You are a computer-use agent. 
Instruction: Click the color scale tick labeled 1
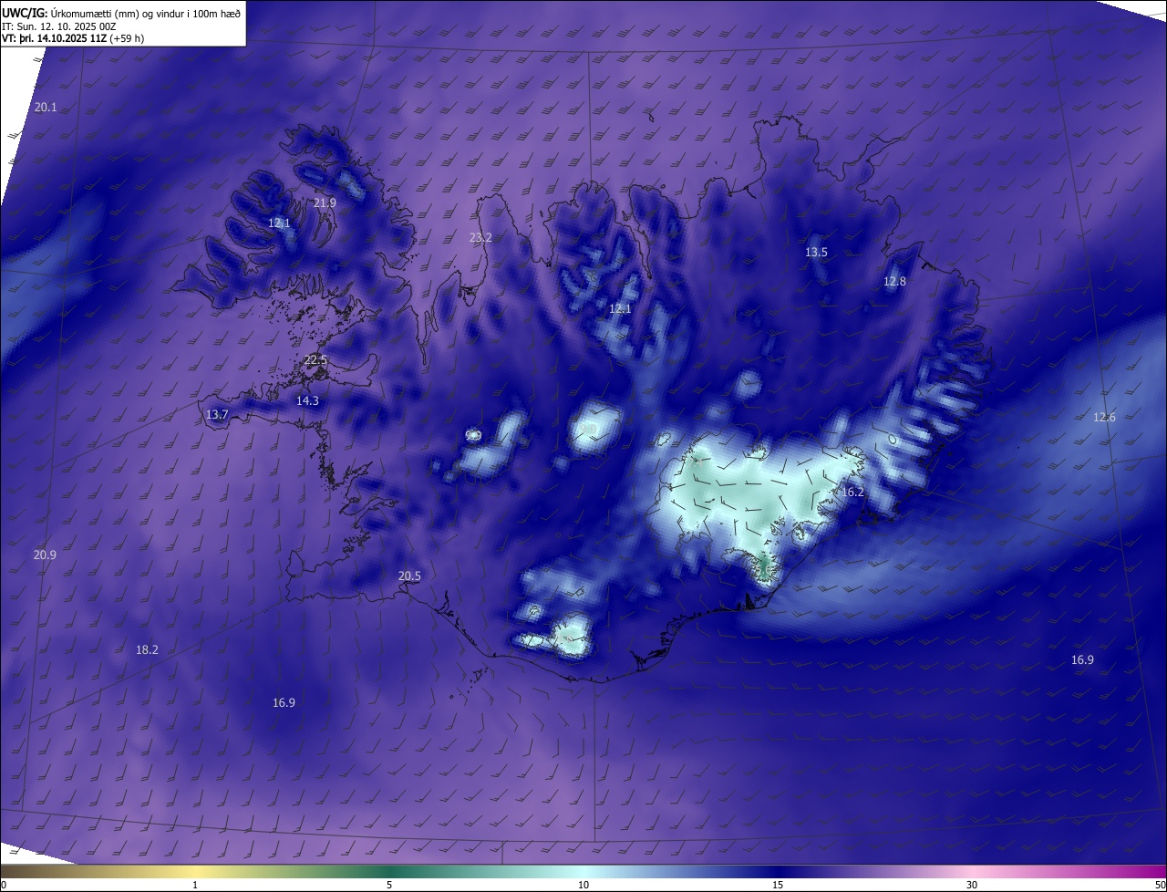(x=195, y=886)
